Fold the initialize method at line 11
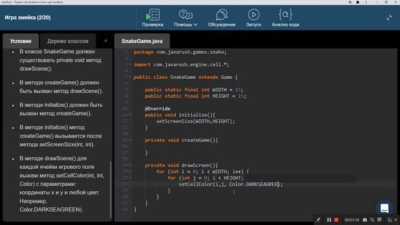The width and height of the screenshot is (400, 225). tap(130, 115)
